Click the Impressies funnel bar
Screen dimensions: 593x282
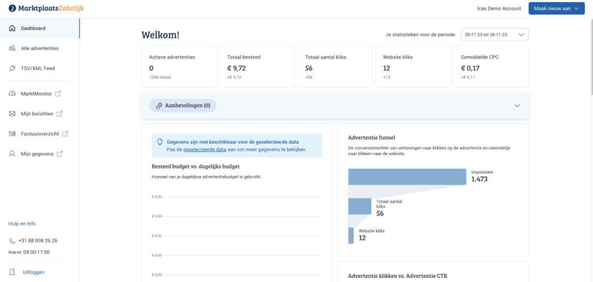point(407,177)
